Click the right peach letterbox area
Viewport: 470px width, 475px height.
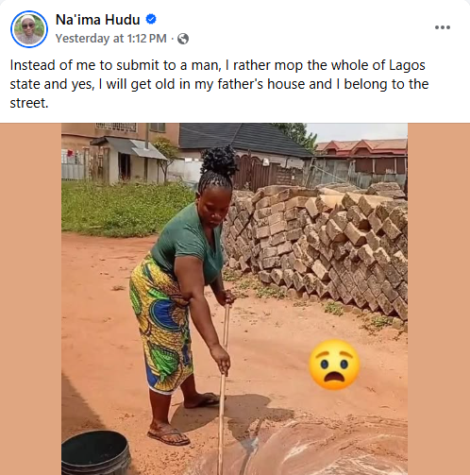439,298
